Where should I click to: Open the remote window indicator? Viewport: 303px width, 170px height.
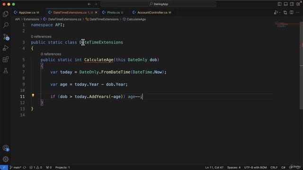point(4,168)
